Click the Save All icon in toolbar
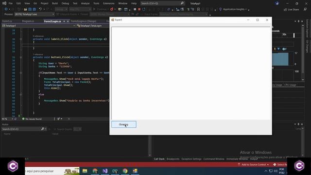The height and width of the screenshot is (175, 311). [34, 9]
